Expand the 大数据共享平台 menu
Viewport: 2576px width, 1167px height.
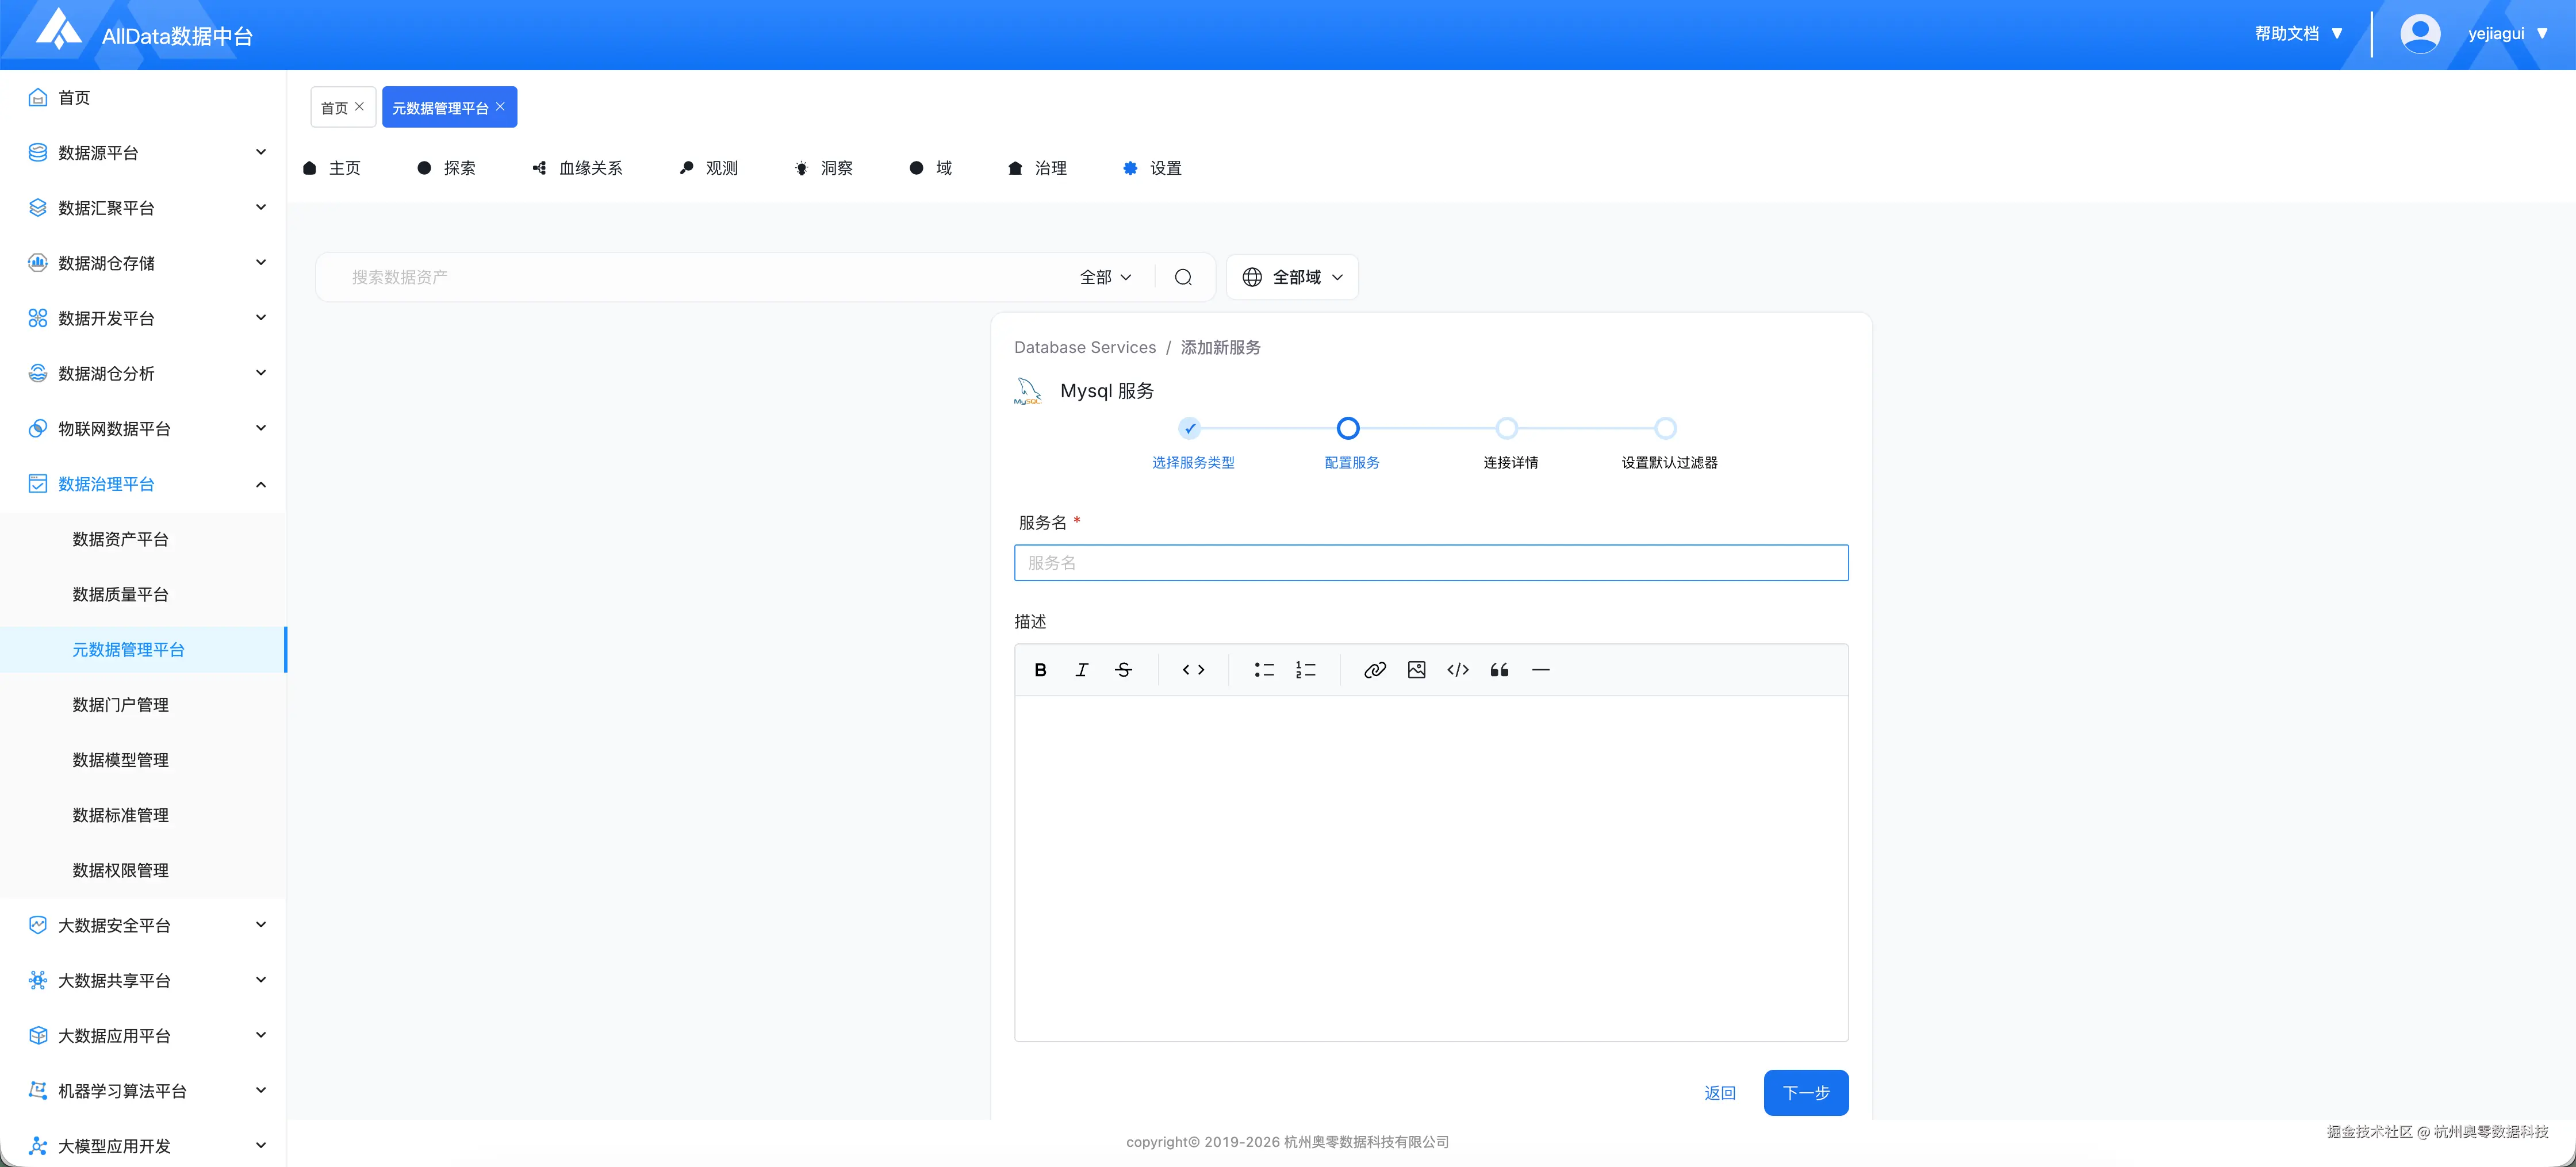(x=261, y=980)
